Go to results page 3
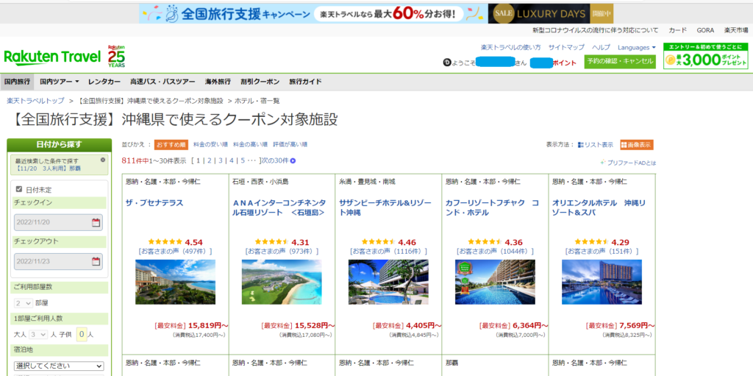The image size is (753, 376). [221, 160]
